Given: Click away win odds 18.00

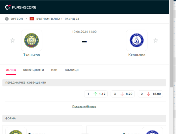Looking at the screenshot, I should [x=150, y=94].
